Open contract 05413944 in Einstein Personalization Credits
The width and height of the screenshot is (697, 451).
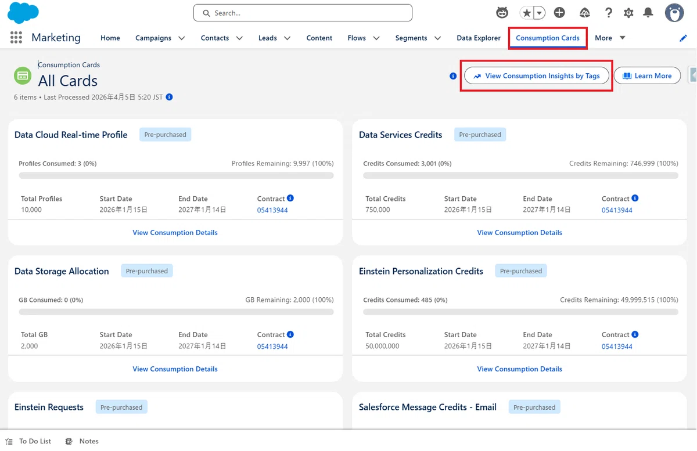click(617, 347)
